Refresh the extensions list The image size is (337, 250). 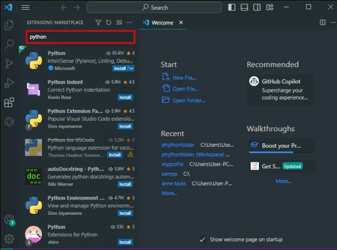point(108,23)
